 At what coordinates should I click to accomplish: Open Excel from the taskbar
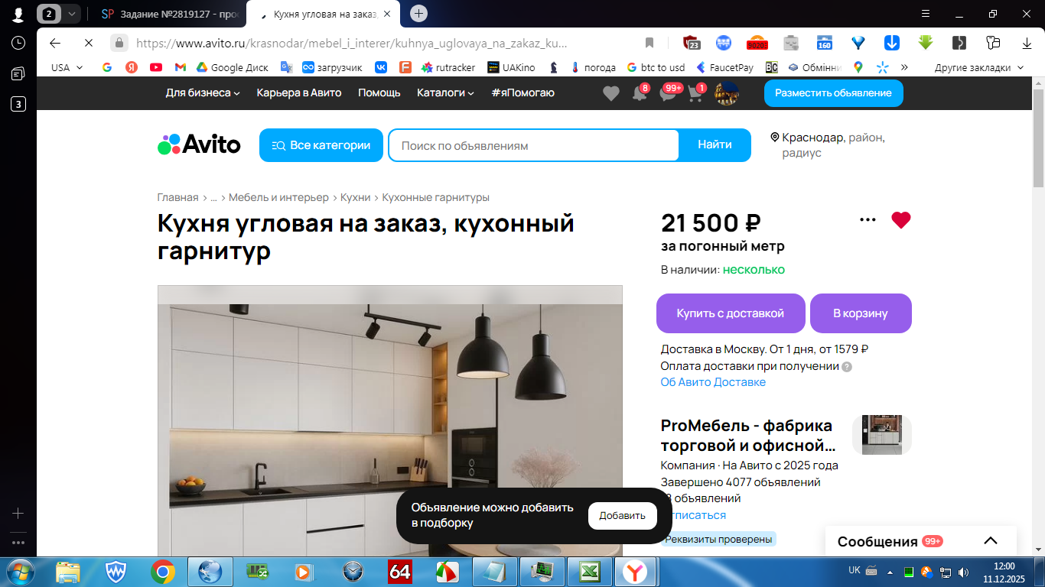coord(589,572)
